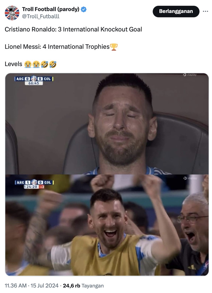Open the crying Messi top image
The height and width of the screenshot is (293, 212).
click(x=106, y=124)
